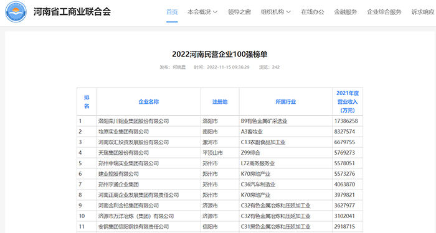Open the 本会概况 menu
This screenshot has height=233, width=436.
[x=199, y=12]
